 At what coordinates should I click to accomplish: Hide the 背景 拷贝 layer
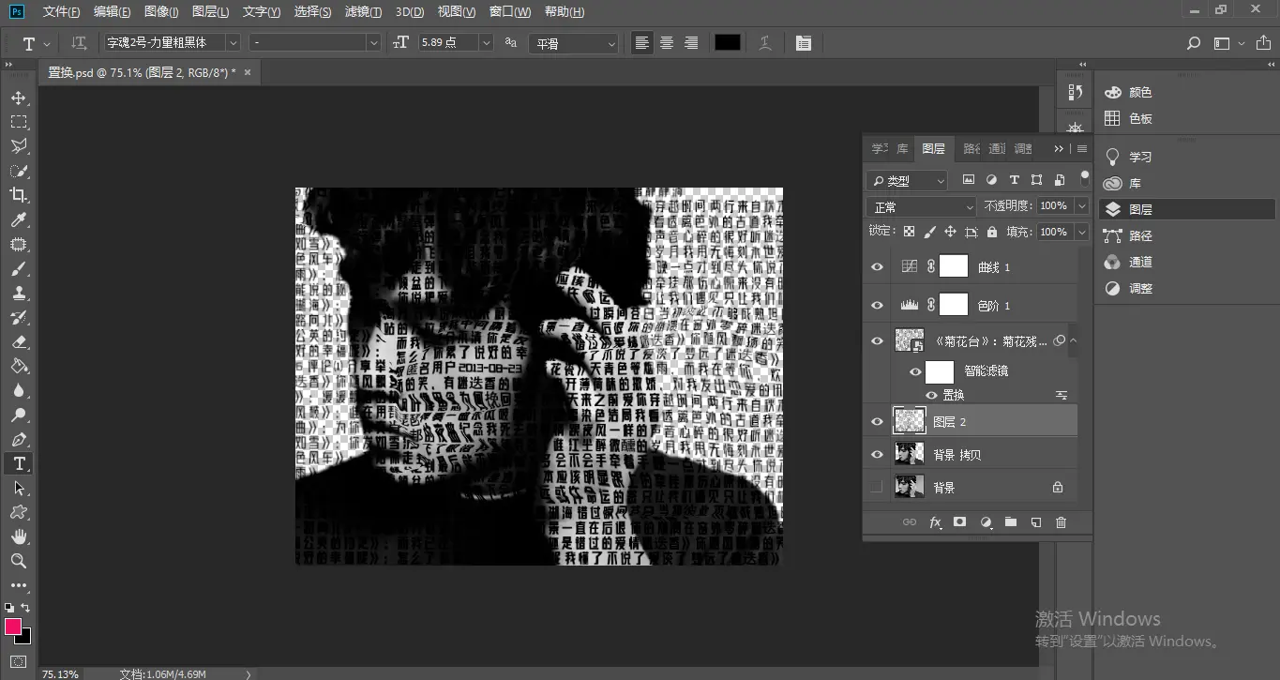(x=877, y=455)
